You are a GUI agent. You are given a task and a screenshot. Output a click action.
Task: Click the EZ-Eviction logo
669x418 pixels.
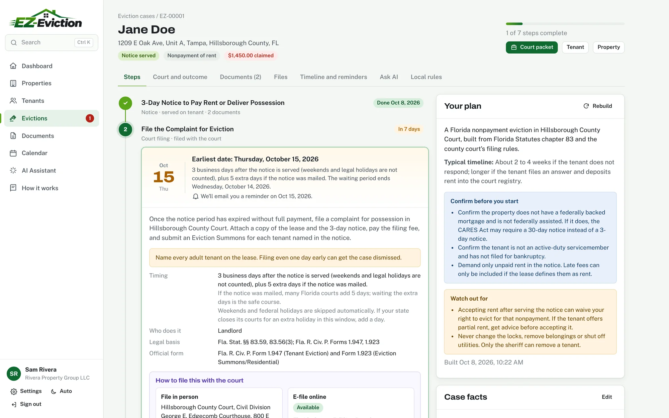pyautogui.click(x=45, y=18)
